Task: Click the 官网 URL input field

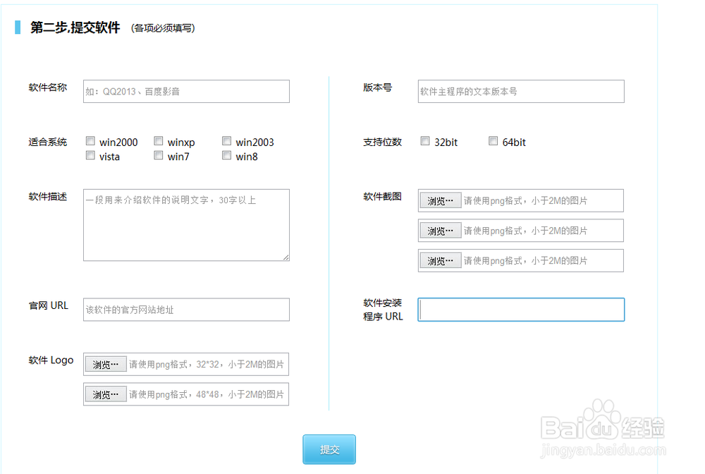Action: (x=185, y=309)
